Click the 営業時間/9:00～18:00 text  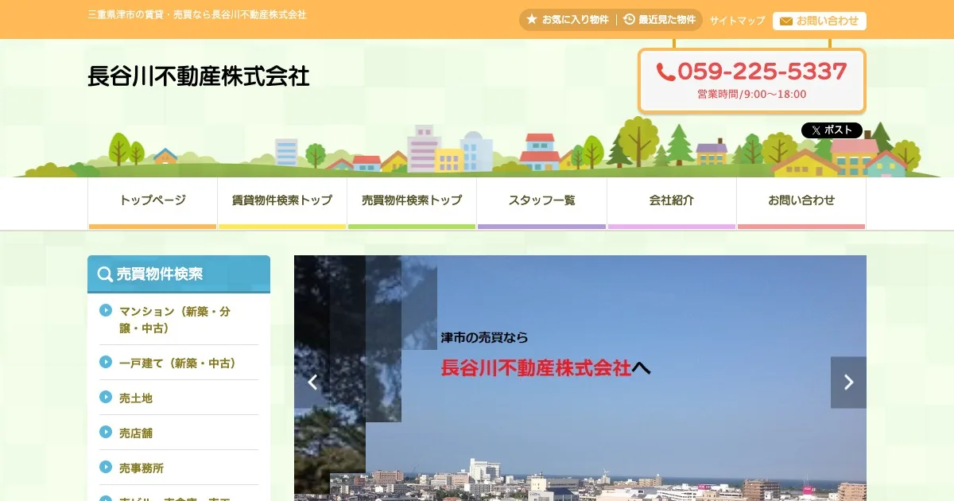[752, 94]
